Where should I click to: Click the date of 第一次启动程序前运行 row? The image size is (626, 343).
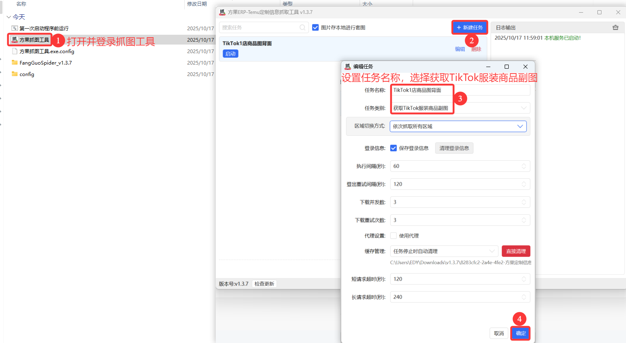[201, 28]
